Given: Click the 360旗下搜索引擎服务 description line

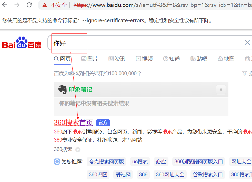Looking at the screenshot, I should coord(153,132).
